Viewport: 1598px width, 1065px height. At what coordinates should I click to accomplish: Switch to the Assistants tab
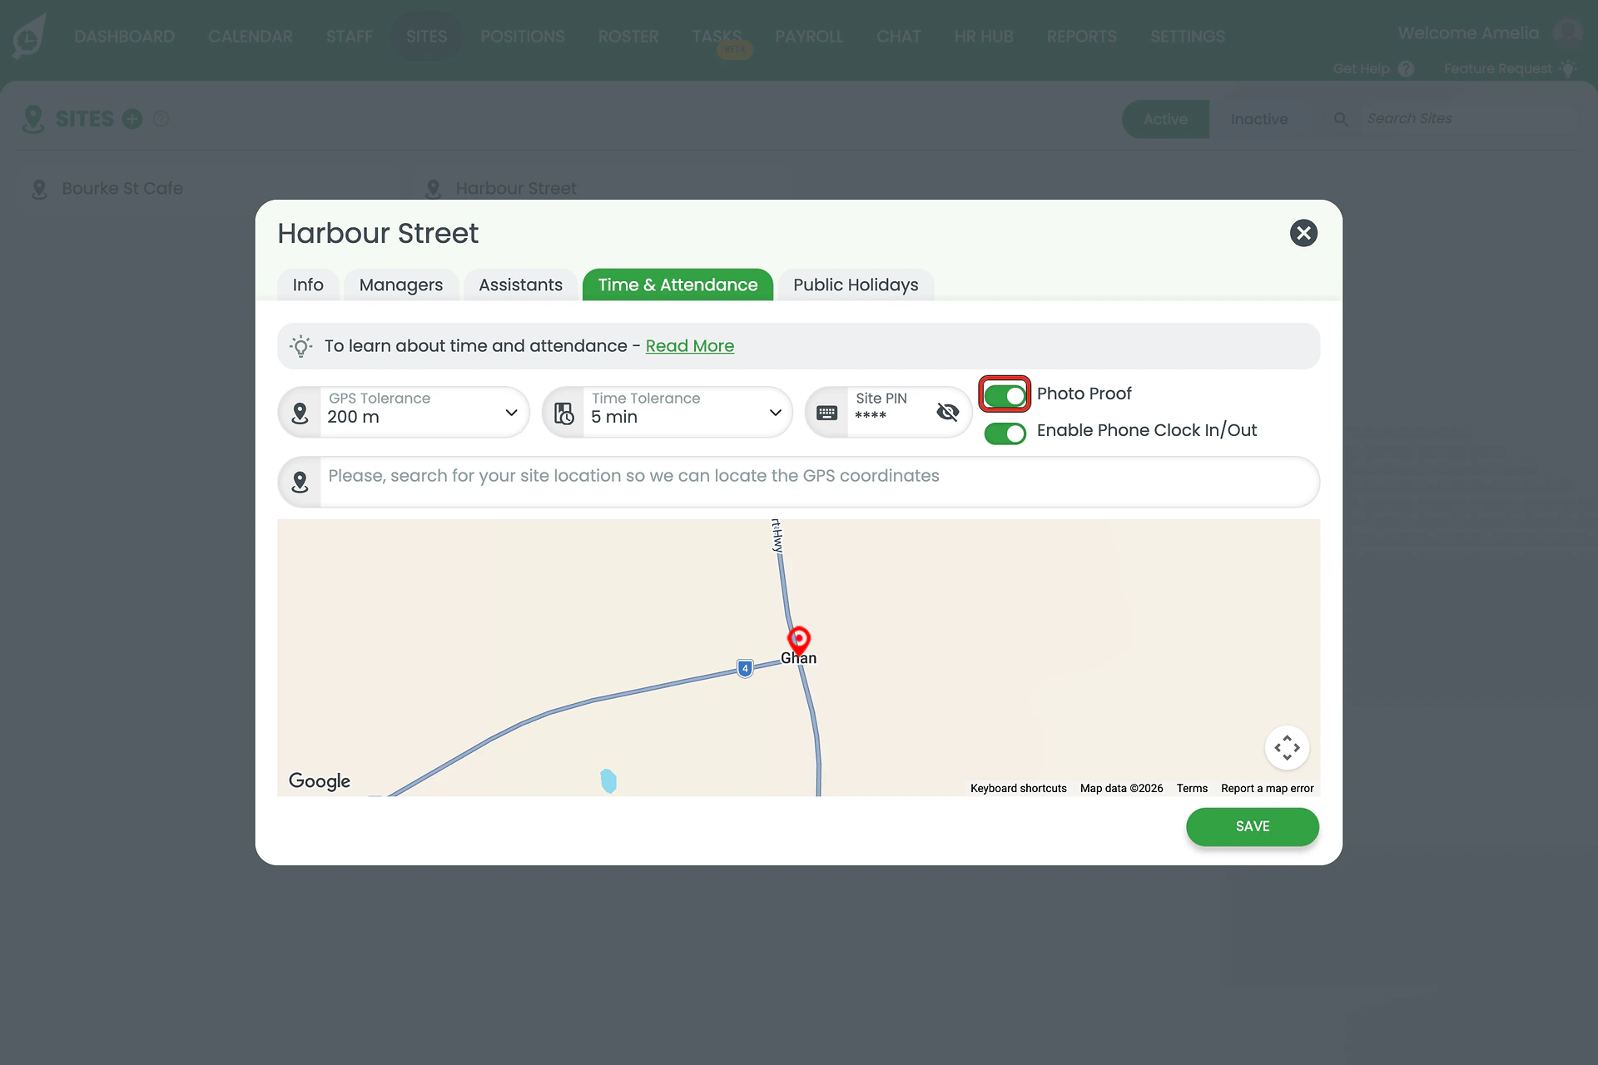coord(521,285)
